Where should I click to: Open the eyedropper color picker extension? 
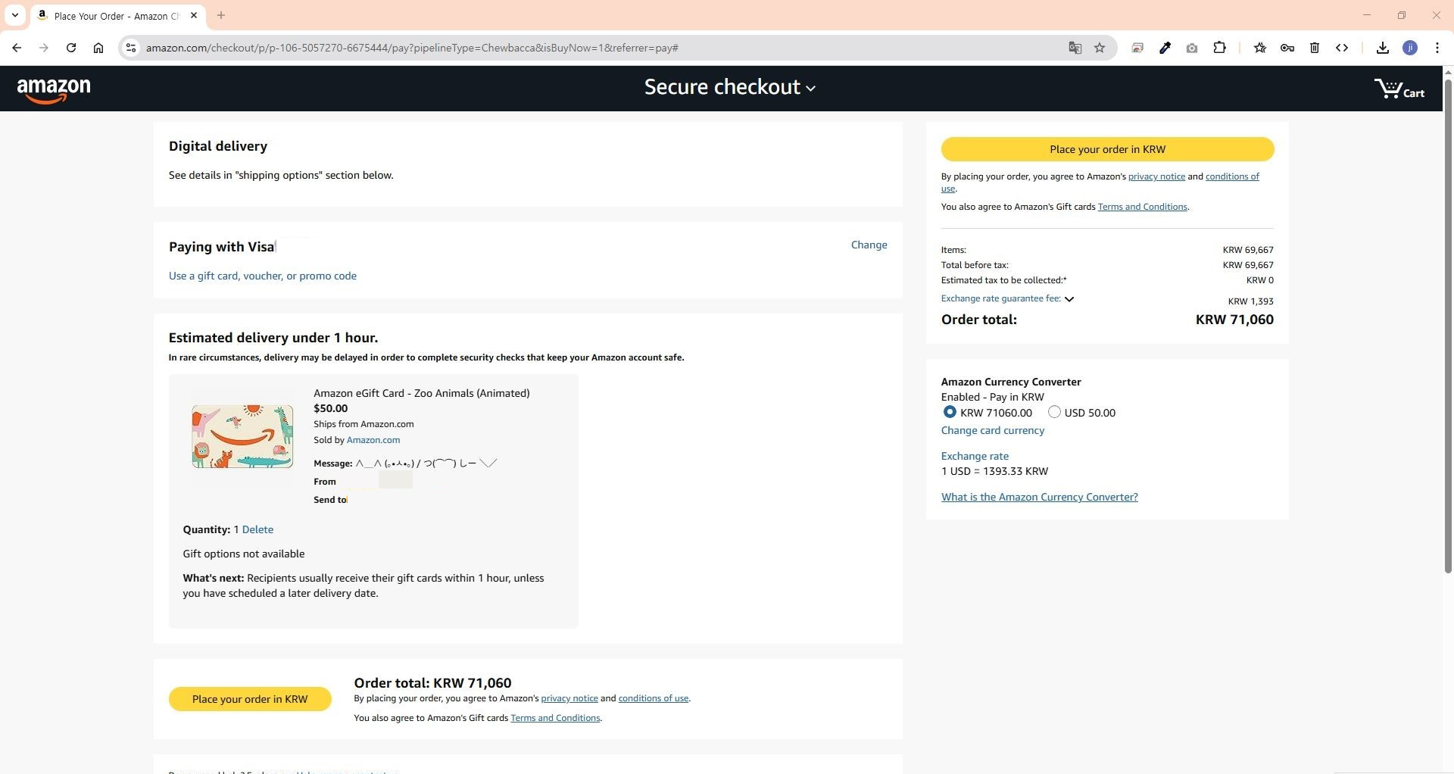pyautogui.click(x=1165, y=48)
